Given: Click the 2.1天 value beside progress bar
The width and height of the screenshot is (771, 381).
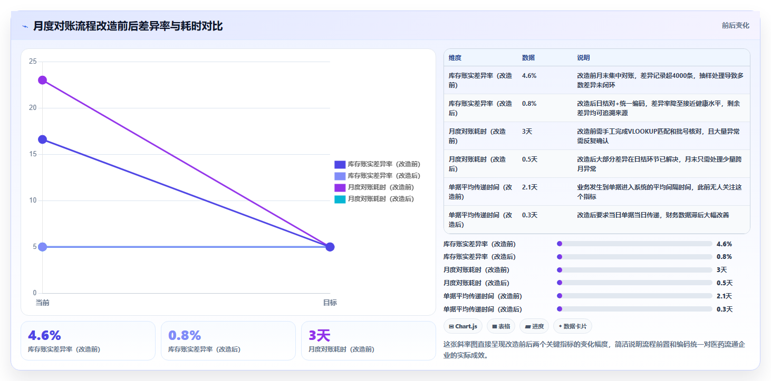Looking at the screenshot, I should tap(724, 296).
